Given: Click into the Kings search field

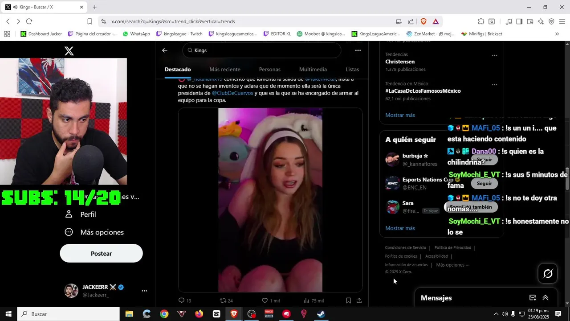Looking at the screenshot, I should (x=262, y=50).
